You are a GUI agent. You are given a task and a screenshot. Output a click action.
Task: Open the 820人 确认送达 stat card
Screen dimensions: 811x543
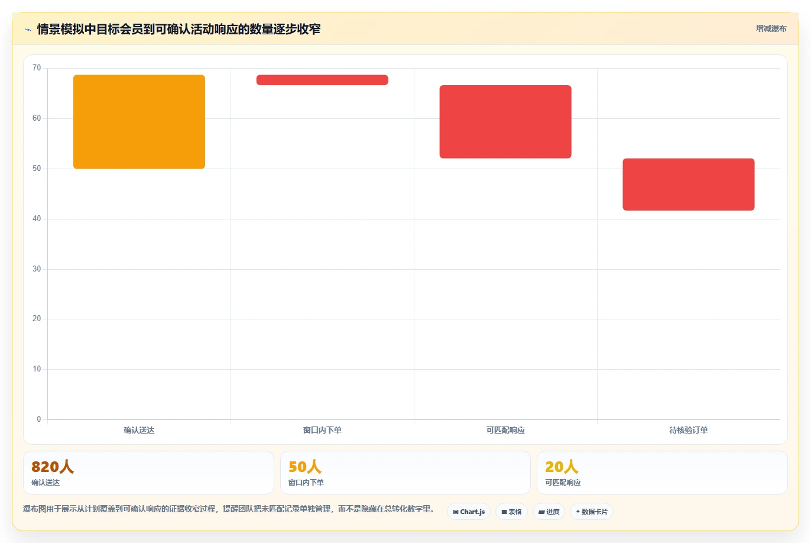point(148,473)
